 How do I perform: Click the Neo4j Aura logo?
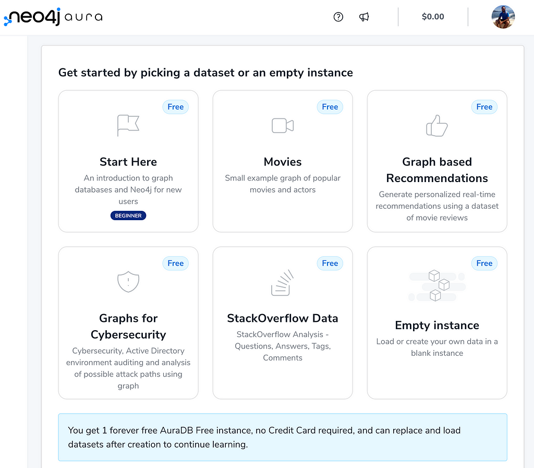(53, 17)
